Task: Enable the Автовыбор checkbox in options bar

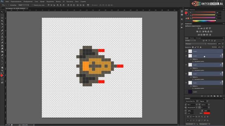Action: click(x=9, y=5)
